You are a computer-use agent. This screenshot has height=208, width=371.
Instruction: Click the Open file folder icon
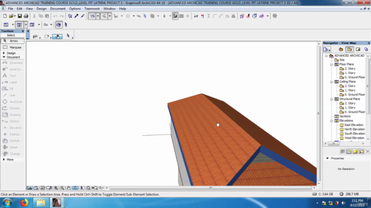pos(12,16)
